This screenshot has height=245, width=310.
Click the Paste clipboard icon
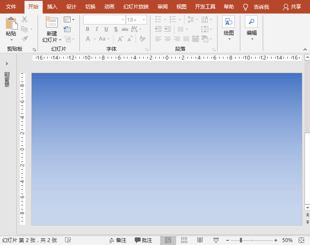click(11, 23)
